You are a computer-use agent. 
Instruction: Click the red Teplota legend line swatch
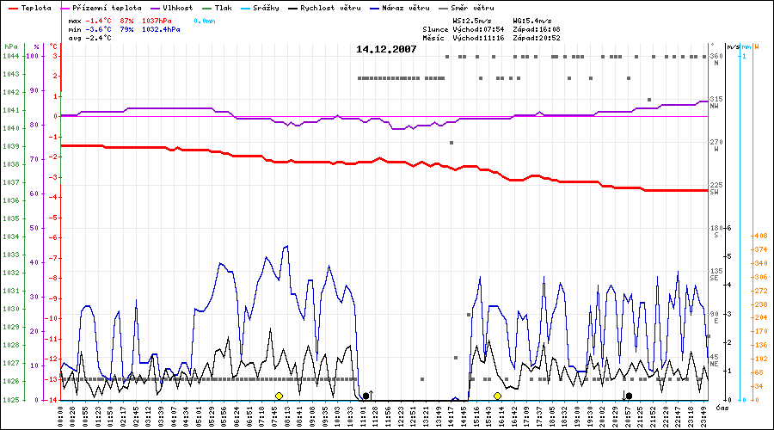click(x=14, y=9)
